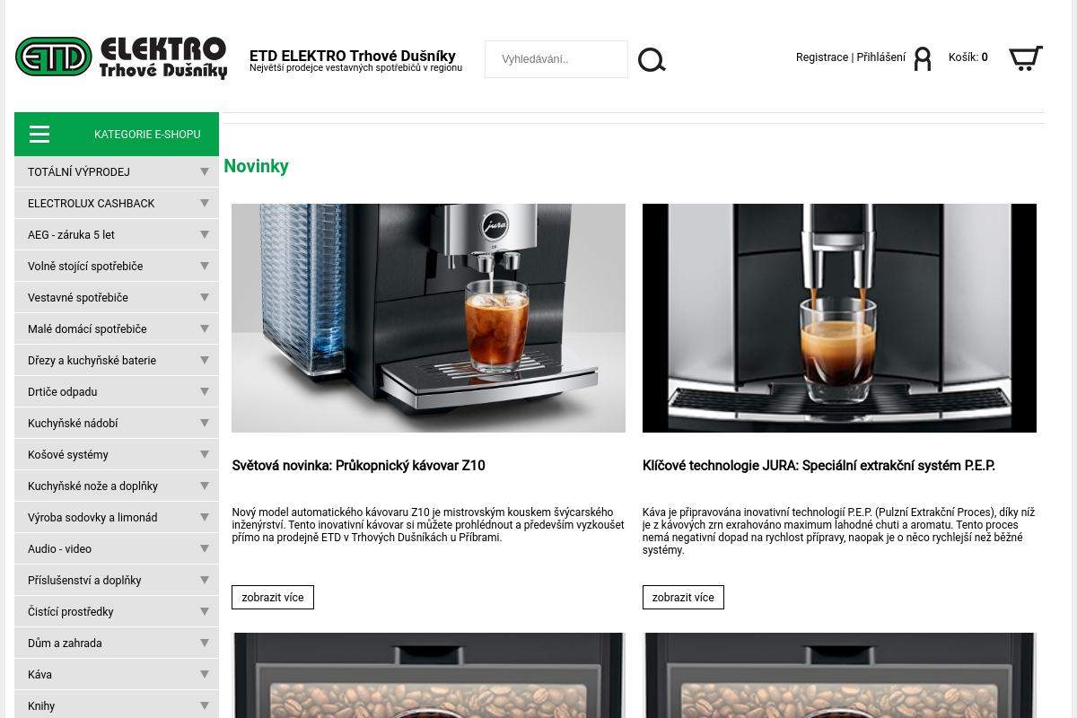Expand Drtiče odpadu arrow

click(x=205, y=391)
